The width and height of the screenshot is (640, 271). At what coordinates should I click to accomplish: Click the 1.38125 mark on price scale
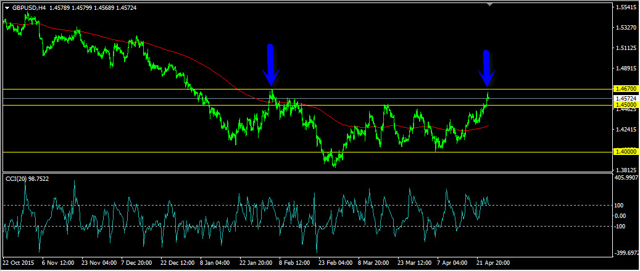(626, 170)
